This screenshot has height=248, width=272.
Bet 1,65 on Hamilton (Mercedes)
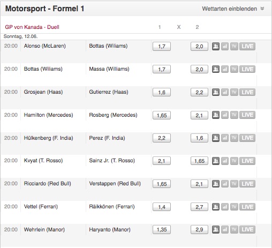coord(162,115)
